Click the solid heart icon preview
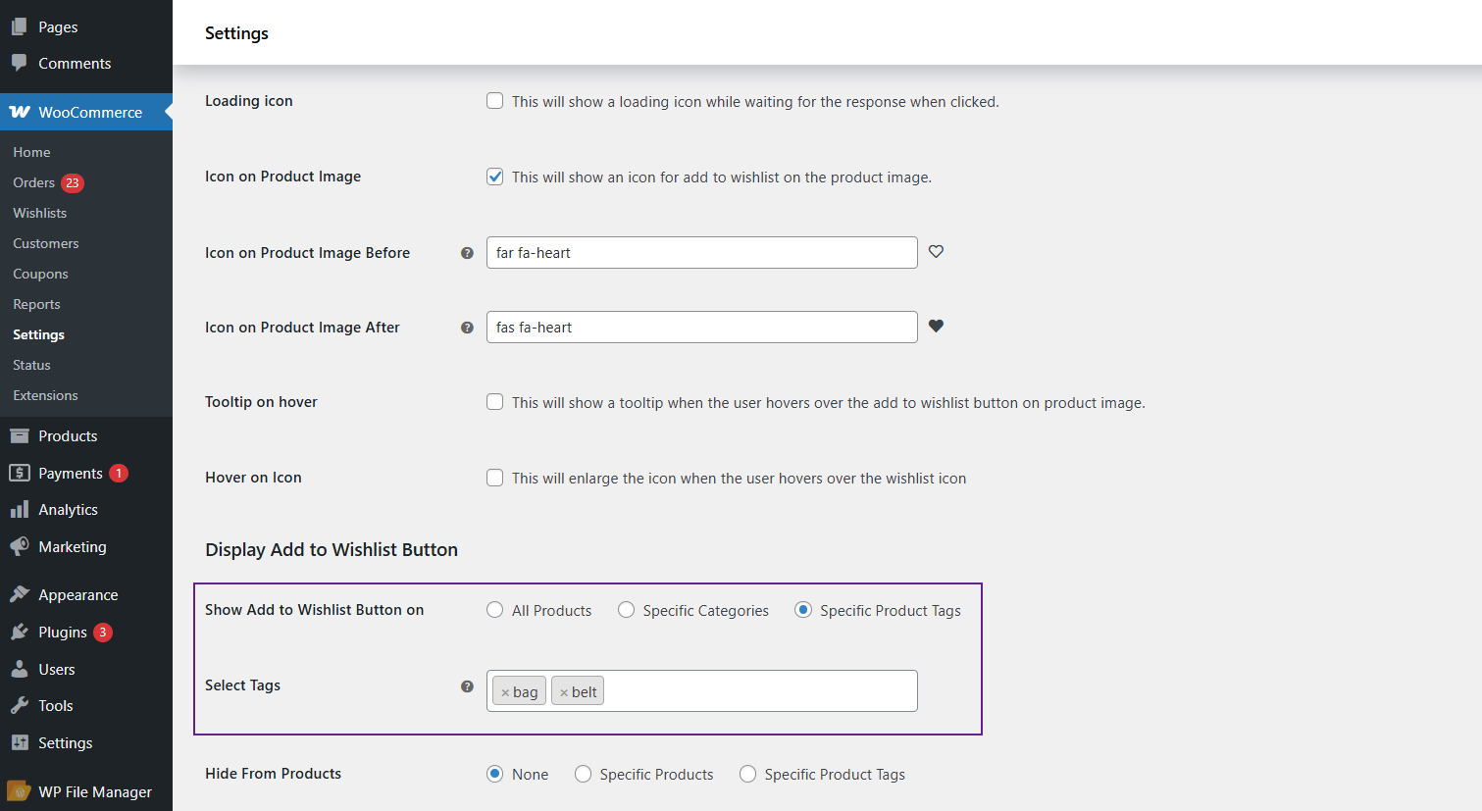Screen dimensions: 1482x811 point(936,327)
